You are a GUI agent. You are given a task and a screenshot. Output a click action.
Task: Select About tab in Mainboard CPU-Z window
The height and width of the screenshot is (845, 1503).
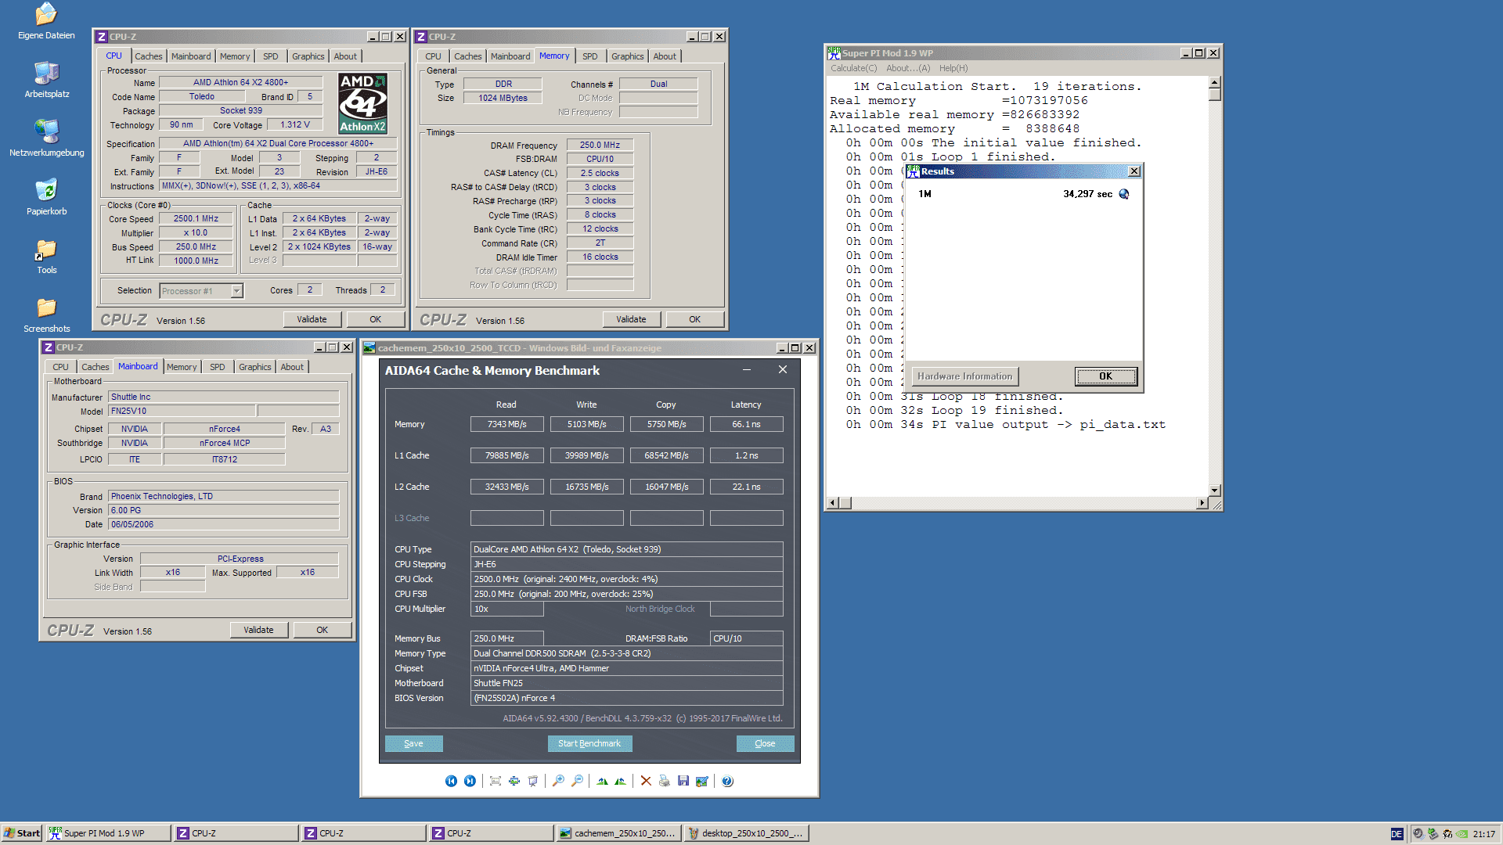pyautogui.click(x=292, y=367)
